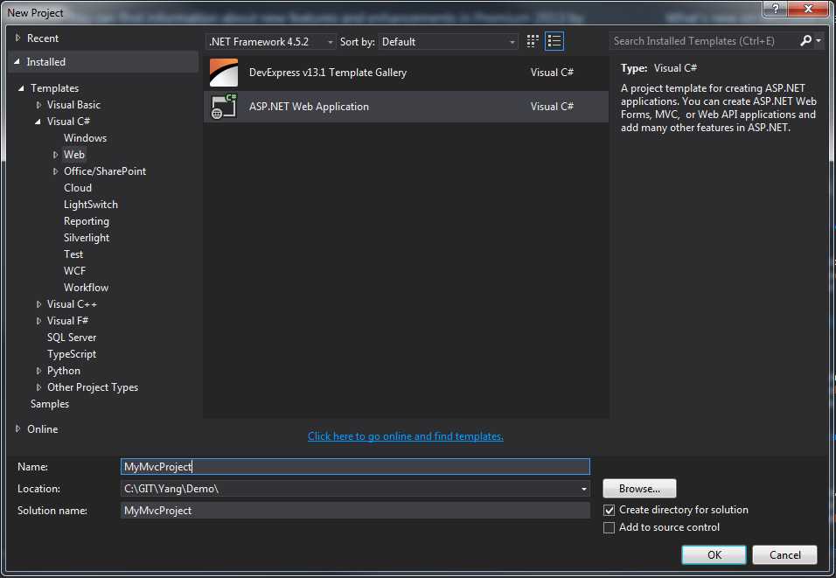This screenshot has width=836, height=578.
Task: Switch to medium icons list view
Action: click(x=554, y=41)
